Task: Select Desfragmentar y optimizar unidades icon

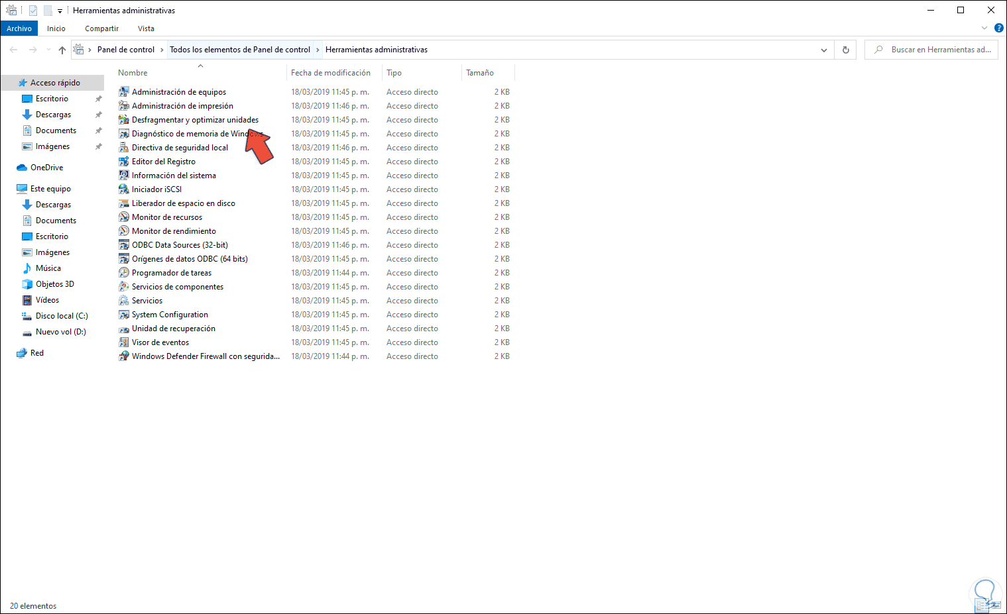Action: [x=123, y=120]
